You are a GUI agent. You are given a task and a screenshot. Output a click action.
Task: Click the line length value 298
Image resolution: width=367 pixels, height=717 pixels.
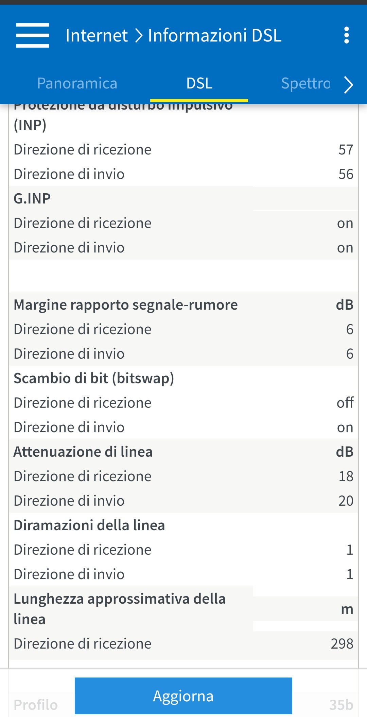(x=342, y=643)
